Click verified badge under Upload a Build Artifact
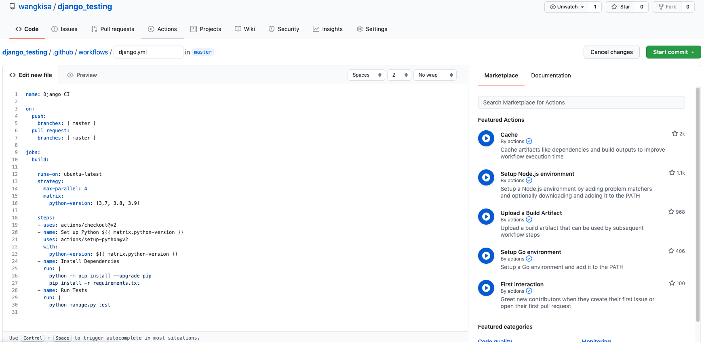704x342 pixels. tap(529, 219)
